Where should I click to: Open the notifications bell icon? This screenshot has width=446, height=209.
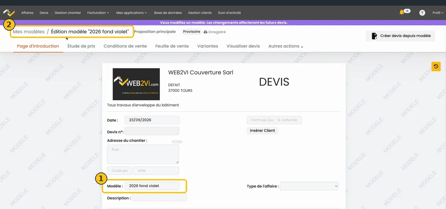402,12
